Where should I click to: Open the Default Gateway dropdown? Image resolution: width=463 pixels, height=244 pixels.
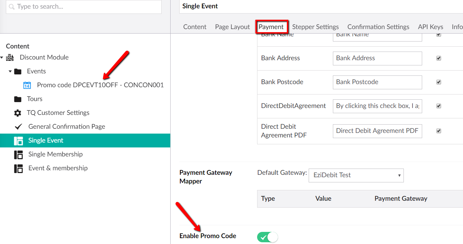pos(356,175)
